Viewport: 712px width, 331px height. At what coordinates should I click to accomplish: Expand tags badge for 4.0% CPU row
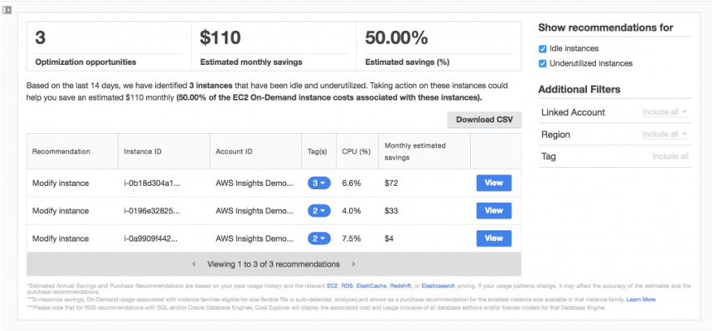pos(319,211)
